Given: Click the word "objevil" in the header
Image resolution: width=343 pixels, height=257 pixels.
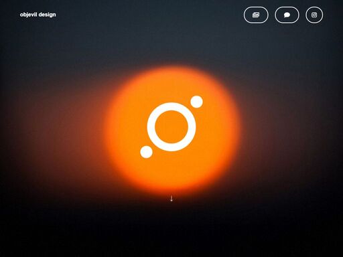Looking at the screenshot, I should 29,15.
